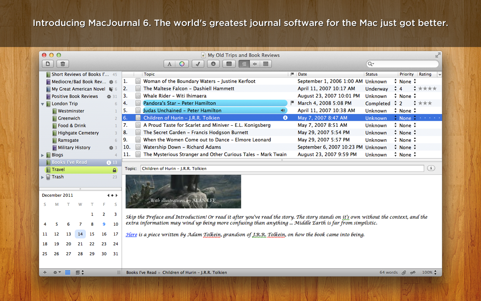Open the 100% zoom dropdown
The height and width of the screenshot is (301, 481).
(x=429, y=272)
